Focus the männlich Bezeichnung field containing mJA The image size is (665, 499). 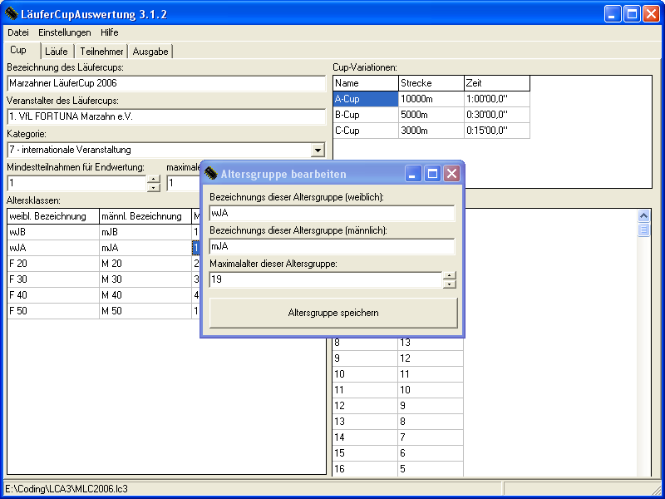click(332, 246)
